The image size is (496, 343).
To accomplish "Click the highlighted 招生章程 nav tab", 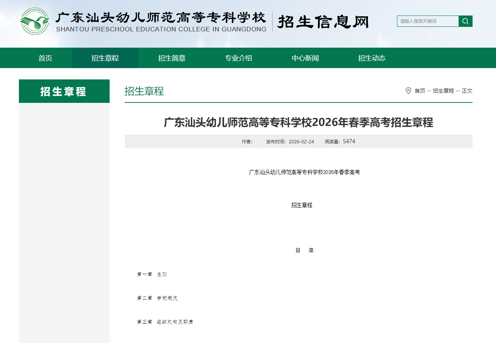I will point(105,58).
